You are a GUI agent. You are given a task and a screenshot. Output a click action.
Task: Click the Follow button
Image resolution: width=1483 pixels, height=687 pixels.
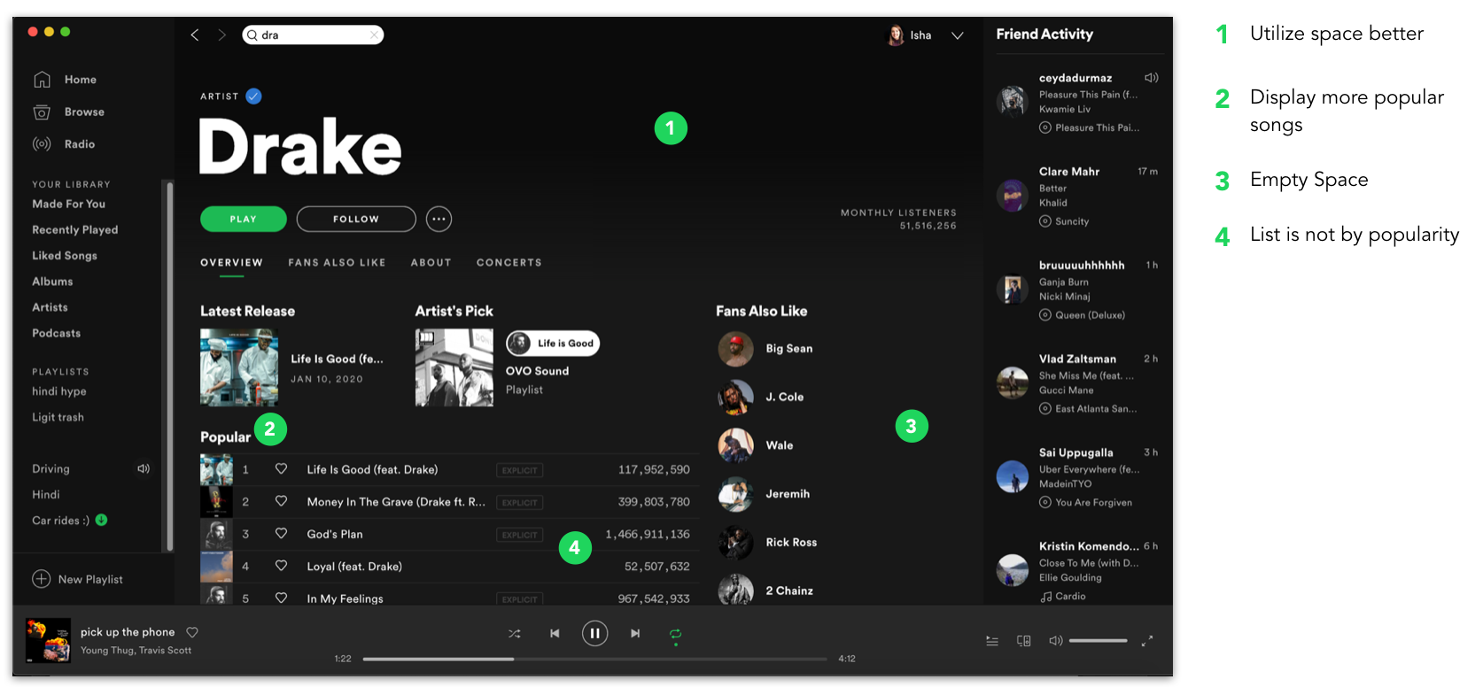pos(356,219)
